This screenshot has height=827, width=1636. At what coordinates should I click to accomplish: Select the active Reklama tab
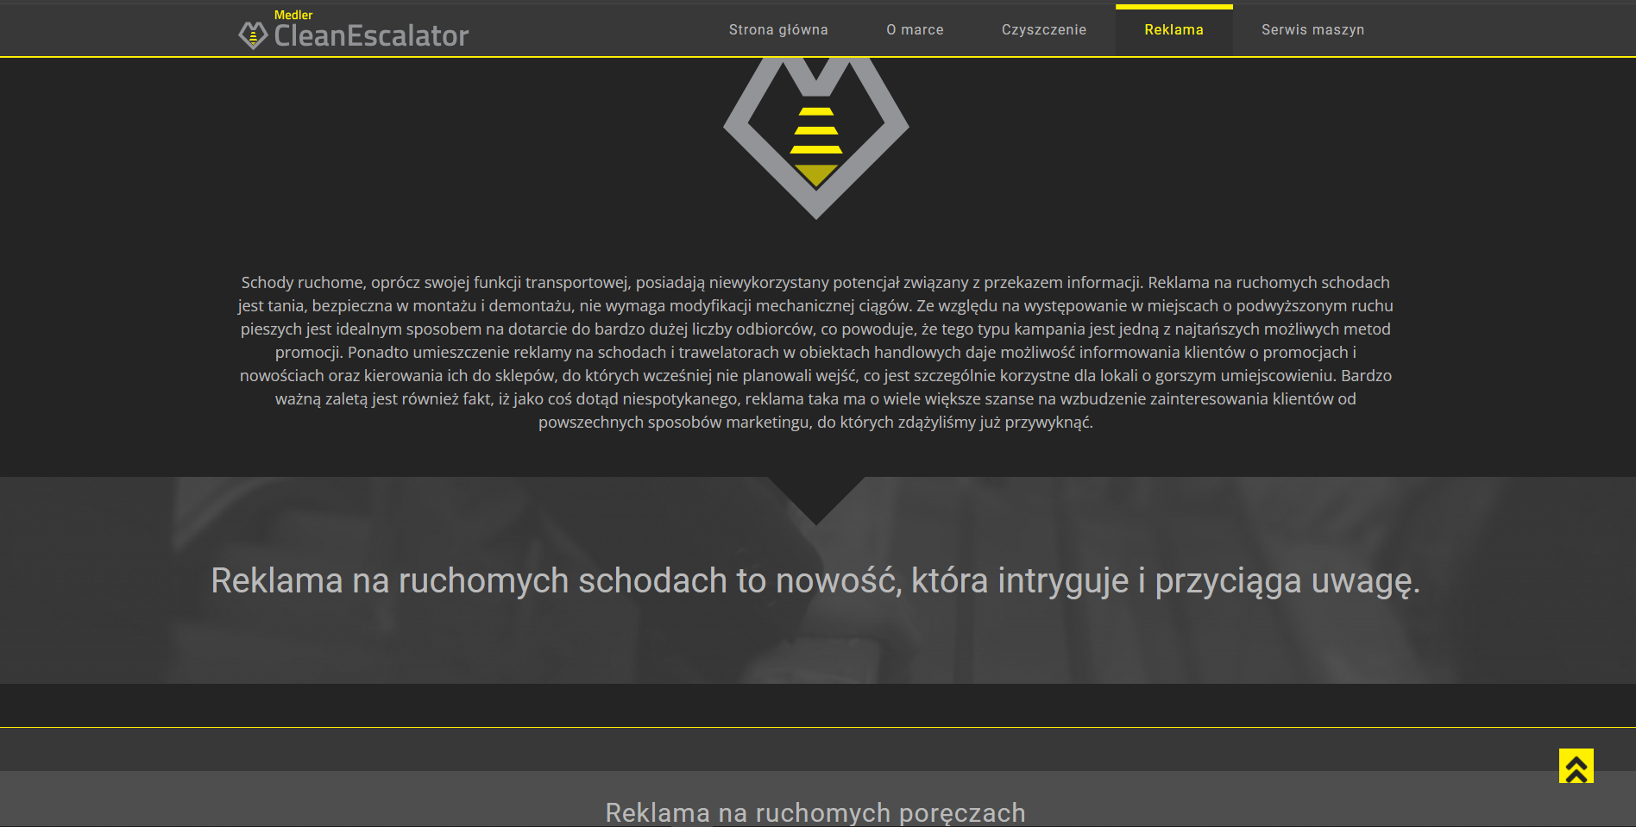pos(1174,30)
